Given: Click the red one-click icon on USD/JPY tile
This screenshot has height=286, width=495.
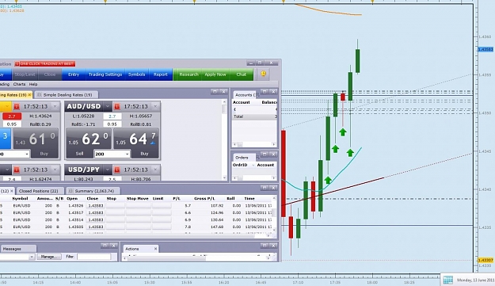Looking at the screenshot, I should (116, 170).
